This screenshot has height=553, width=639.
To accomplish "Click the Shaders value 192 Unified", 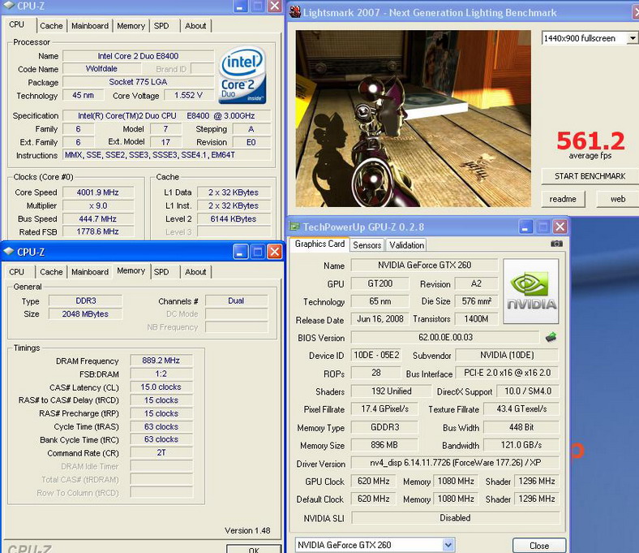I will coord(391,391).
